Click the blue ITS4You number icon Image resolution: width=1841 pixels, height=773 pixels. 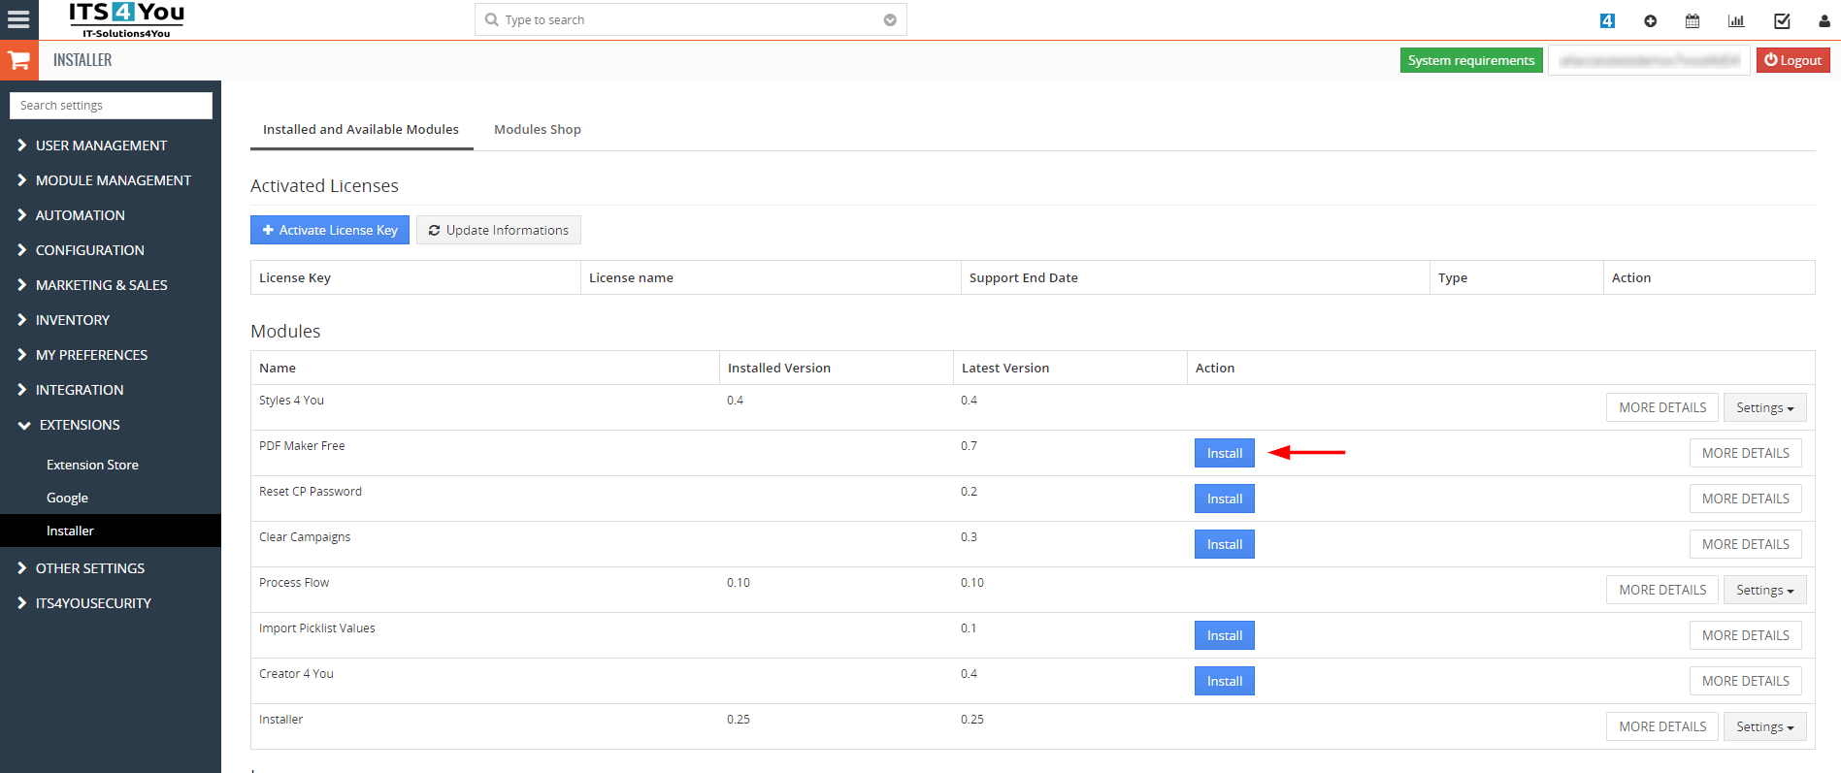coord(1607,20)
